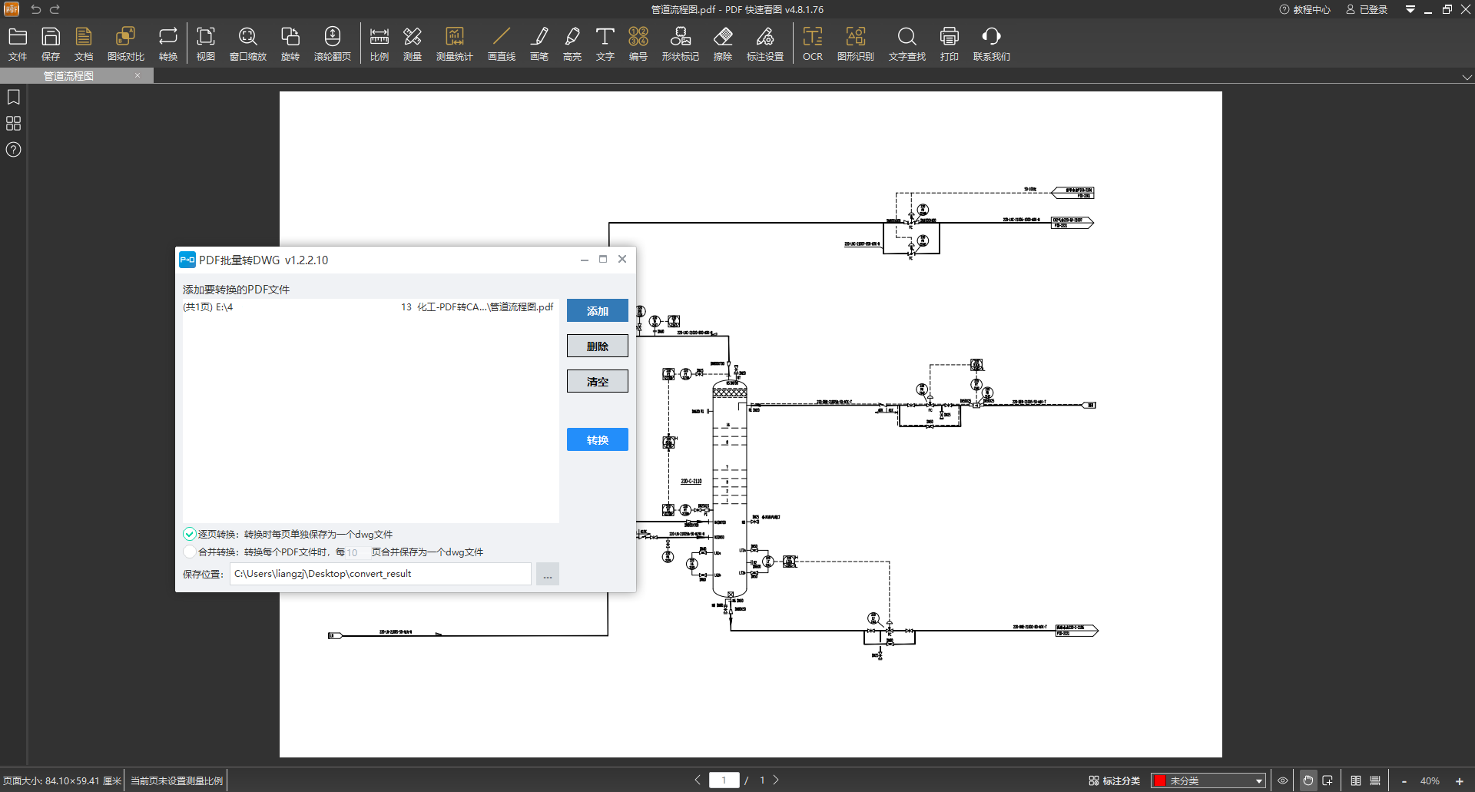Image resolution: width=1475 pixels, height=792 pixels.
Task: Select 逐页转换 page-by-page conversion option
Action: [x=190, y=534]
